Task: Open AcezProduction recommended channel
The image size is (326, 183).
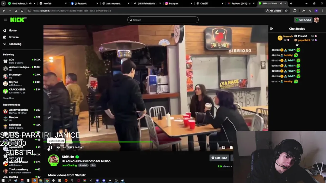Action: click(x=22, y=111)
